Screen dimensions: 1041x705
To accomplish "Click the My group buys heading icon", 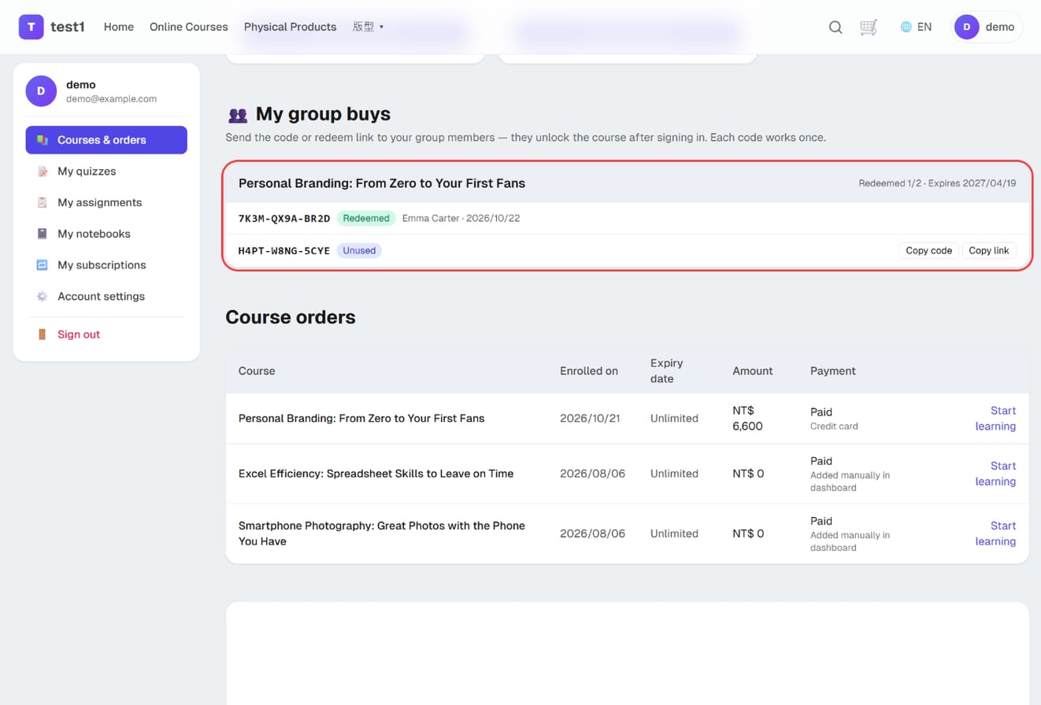I will click(238, 115).
